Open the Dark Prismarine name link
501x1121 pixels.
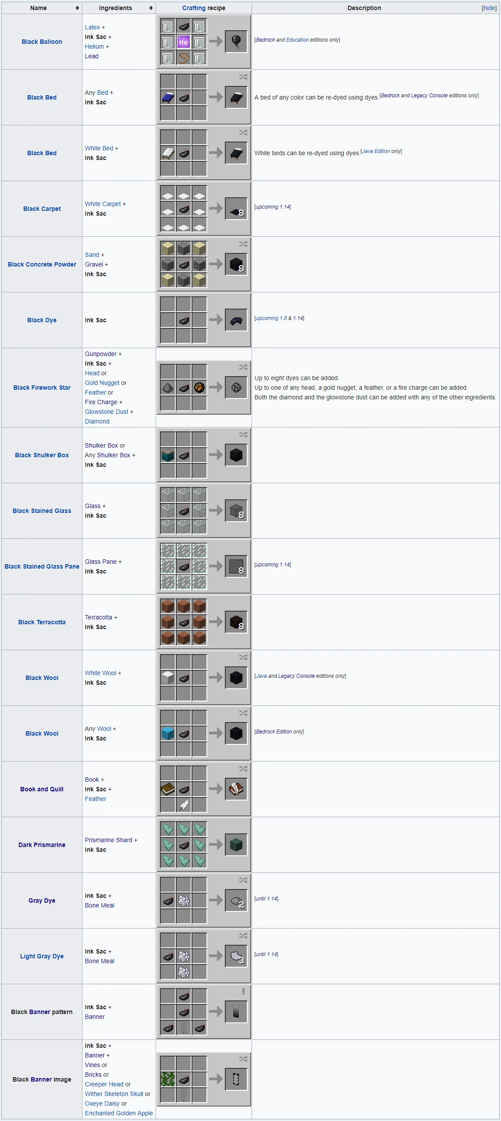tap(42, 845)
